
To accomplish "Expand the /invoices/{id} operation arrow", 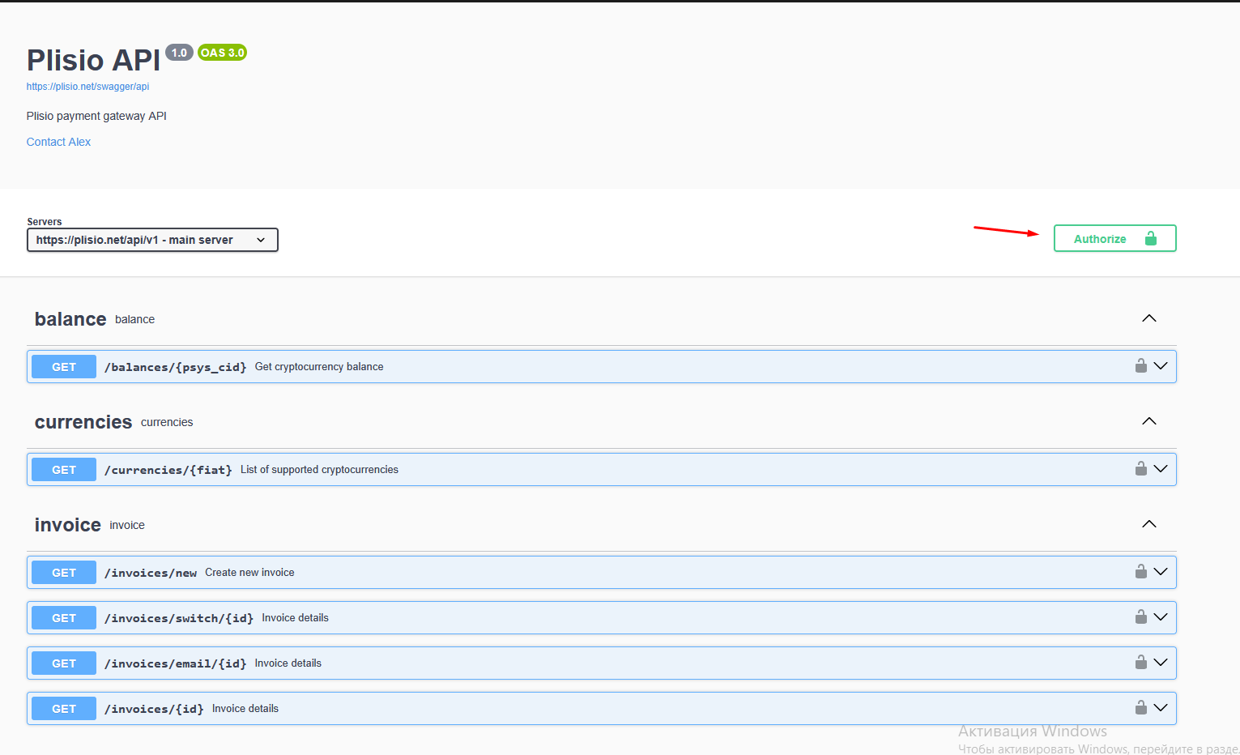I will pyautogui.click(x=1161, y=708).
